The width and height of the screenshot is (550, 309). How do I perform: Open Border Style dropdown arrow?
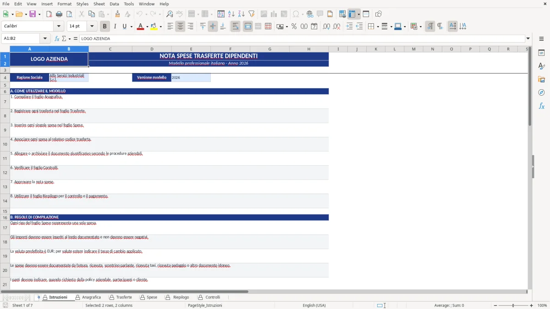click(x=391, y=27)
